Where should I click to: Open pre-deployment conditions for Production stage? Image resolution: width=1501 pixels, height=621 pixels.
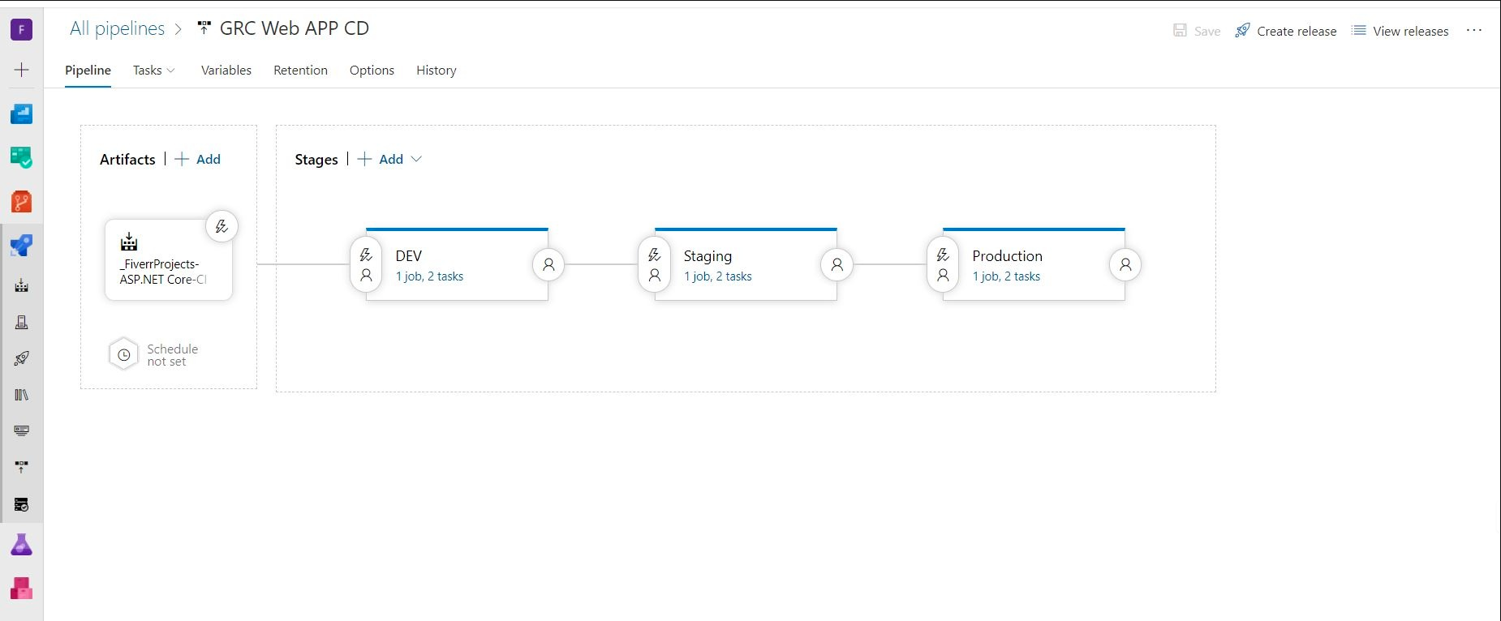point(943,265)
